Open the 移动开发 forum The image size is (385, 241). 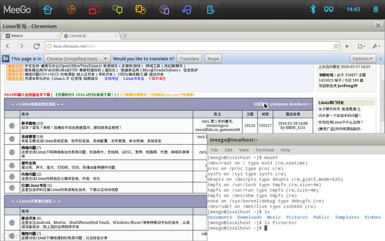29,218
